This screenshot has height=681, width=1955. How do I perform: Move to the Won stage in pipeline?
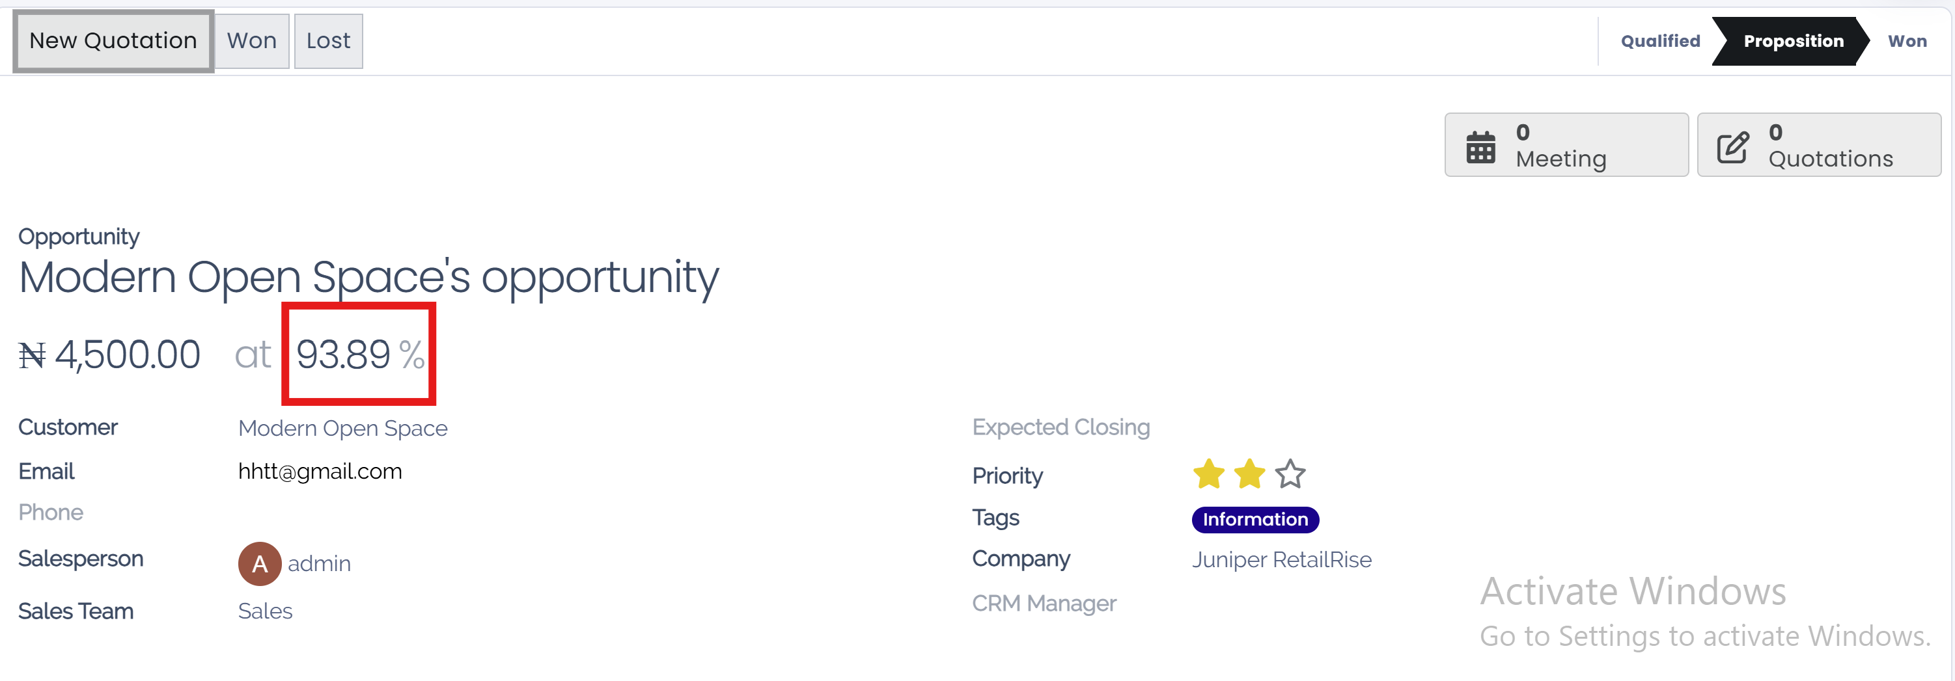[x=1906, y=41]
